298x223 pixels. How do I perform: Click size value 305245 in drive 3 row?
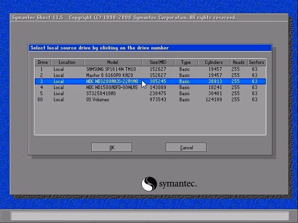(x=158, y=81)
